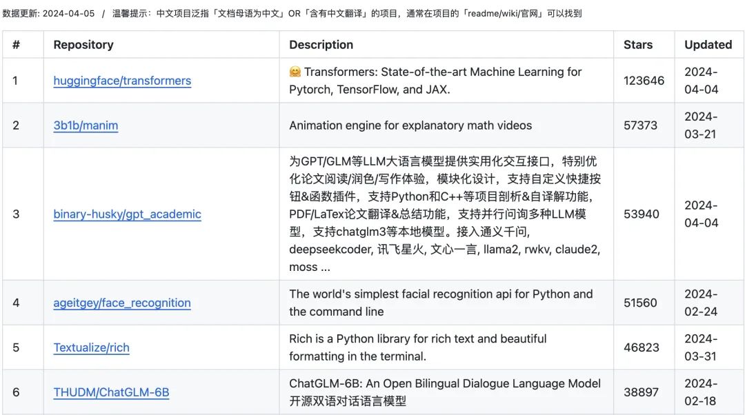Select the star count 38897 for ChatGLM-6B

click(642, 392)
